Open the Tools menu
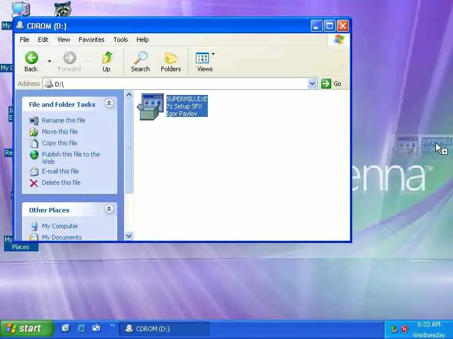The image size is (453, 339). pos(121,40)
